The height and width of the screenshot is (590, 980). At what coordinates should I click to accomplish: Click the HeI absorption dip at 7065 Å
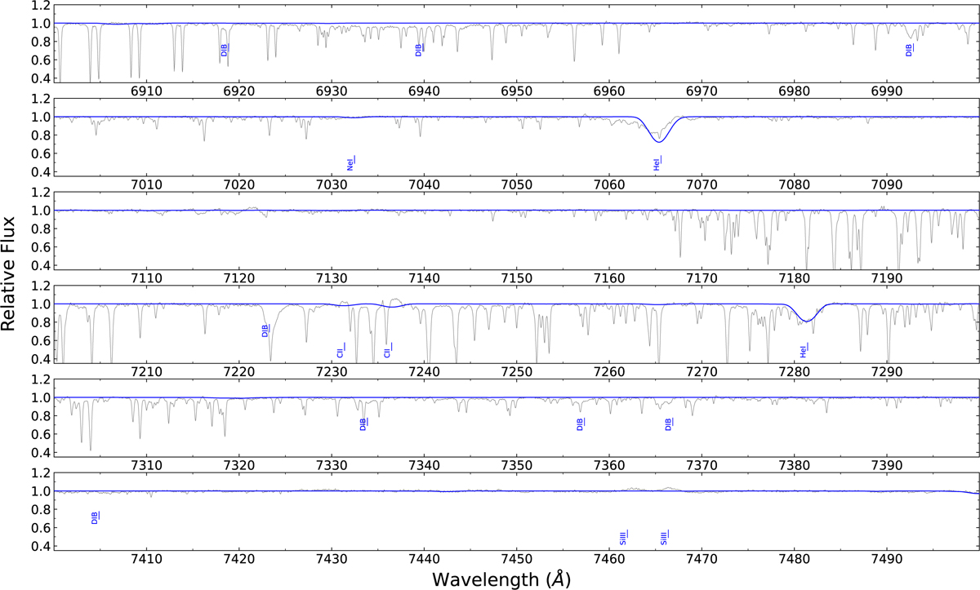(657, 141)
